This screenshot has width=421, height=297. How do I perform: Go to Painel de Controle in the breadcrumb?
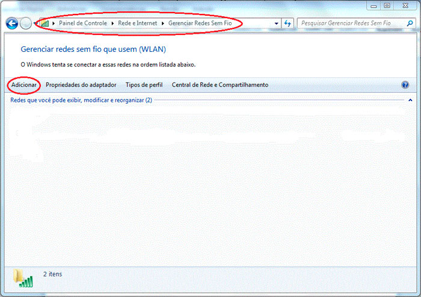(x=83, y=23)
